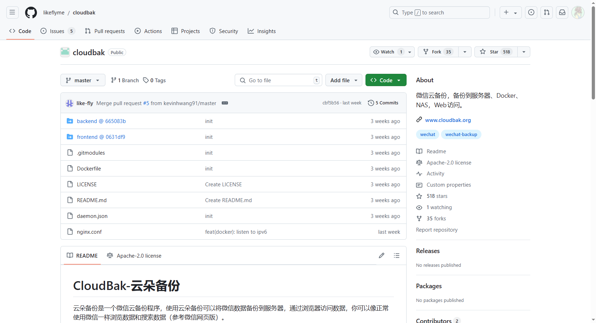Switch to the Security tab
596x323 pixels.
click(224, 31)
